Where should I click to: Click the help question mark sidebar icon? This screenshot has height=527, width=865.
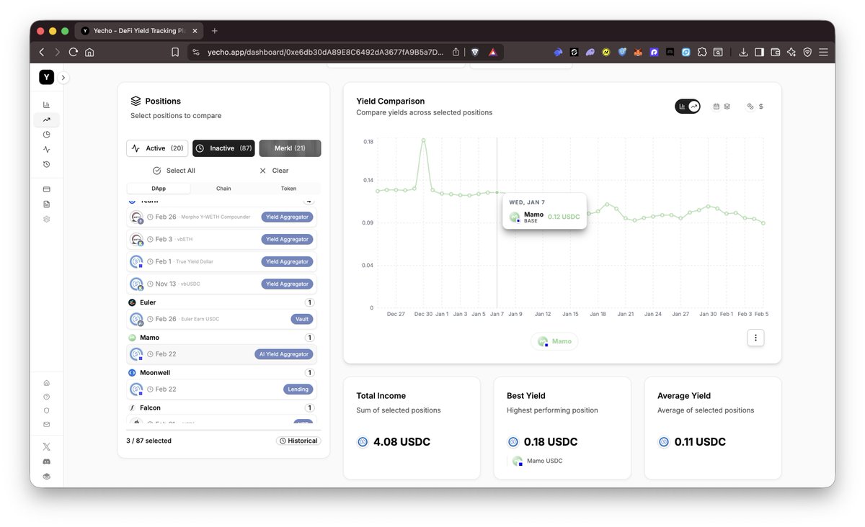point(46,397)
